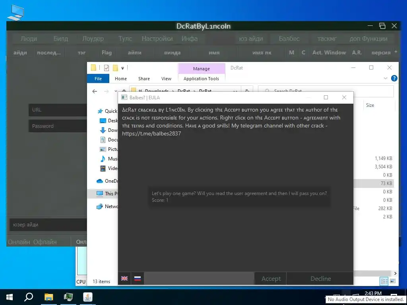The image size is (407, 305).
Task: Open the View ribbon tab
Action: pos(166,79)
